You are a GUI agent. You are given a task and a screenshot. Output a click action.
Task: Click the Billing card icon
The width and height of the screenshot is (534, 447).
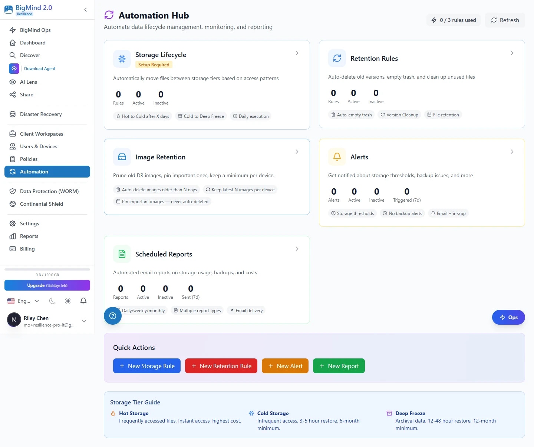(x=13, y=249)
